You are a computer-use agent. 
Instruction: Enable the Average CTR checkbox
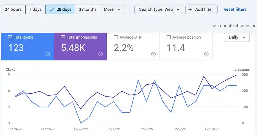[116, 37]
